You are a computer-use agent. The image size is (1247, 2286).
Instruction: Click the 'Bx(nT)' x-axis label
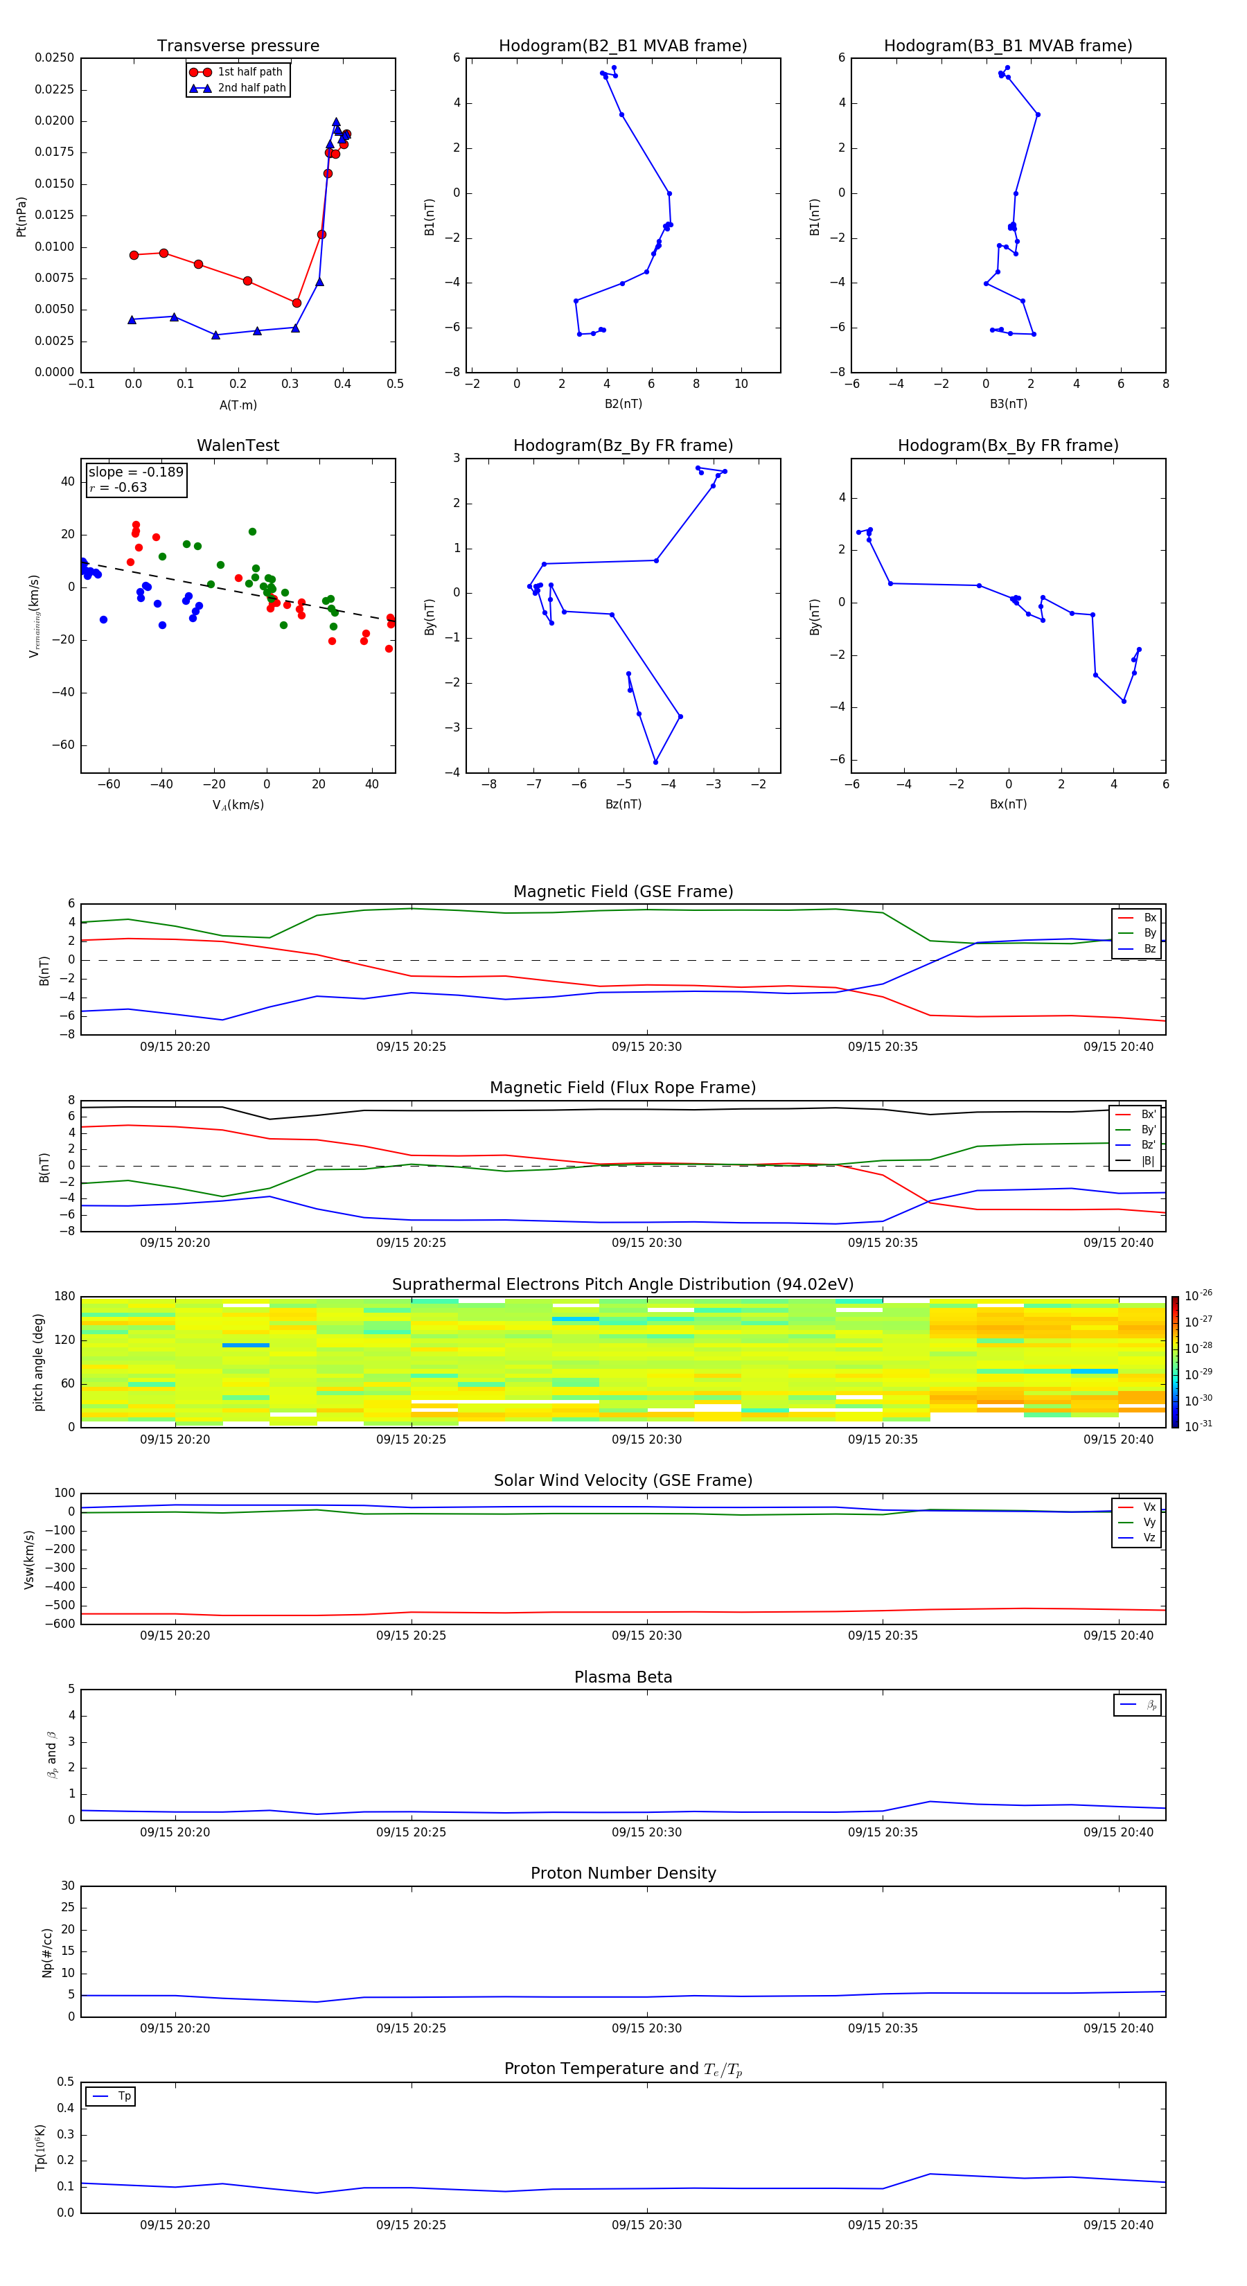pyautogui.click(x=1008, y=804)
